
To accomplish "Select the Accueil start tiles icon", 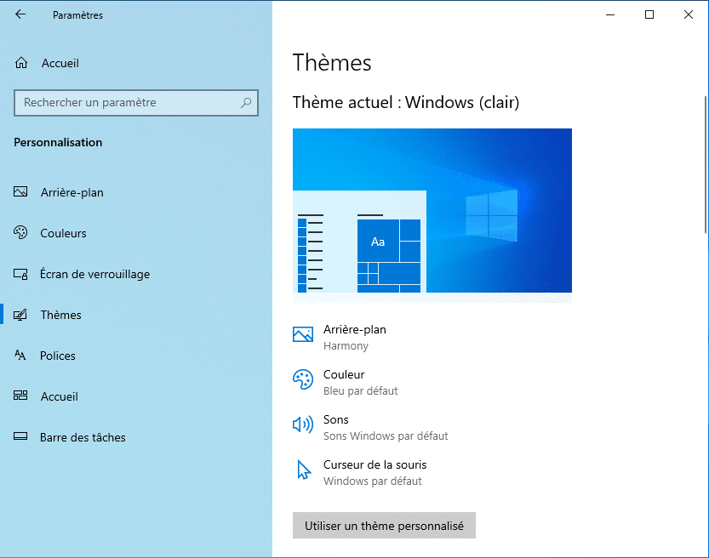I will tap(20, 396).
